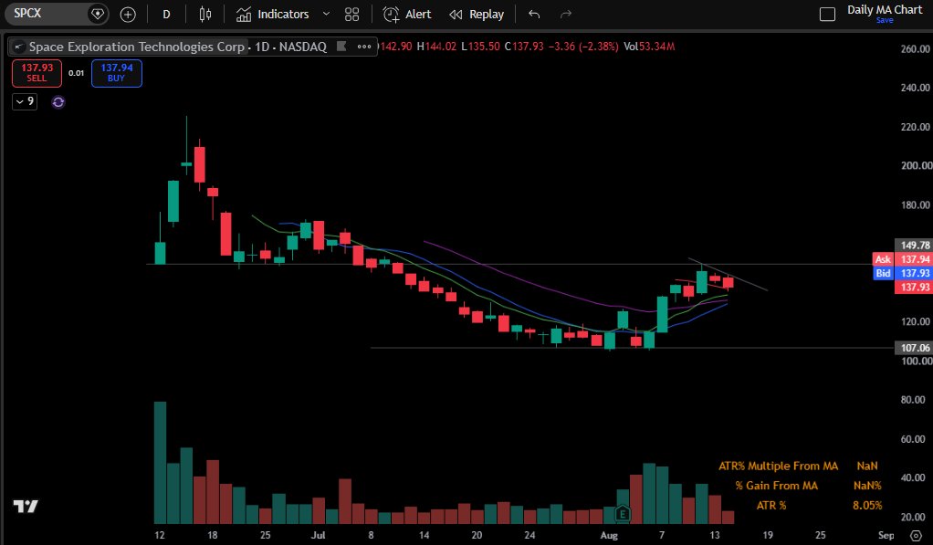This screenshot has height=545, width=933.
Task: Click the Ask 137.94 price label
Action: pyautogui.click(x=901, y=259)
